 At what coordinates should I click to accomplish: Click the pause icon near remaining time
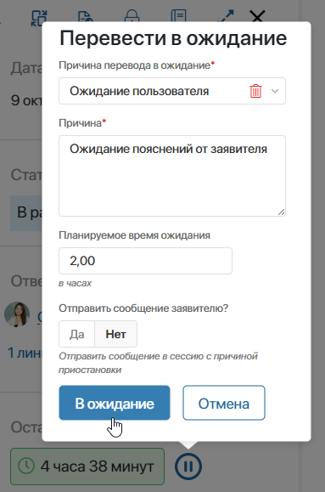click(188, 467)
